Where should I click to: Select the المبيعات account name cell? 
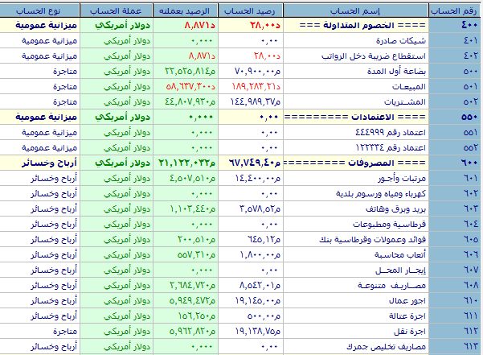(x=356, y=86)
